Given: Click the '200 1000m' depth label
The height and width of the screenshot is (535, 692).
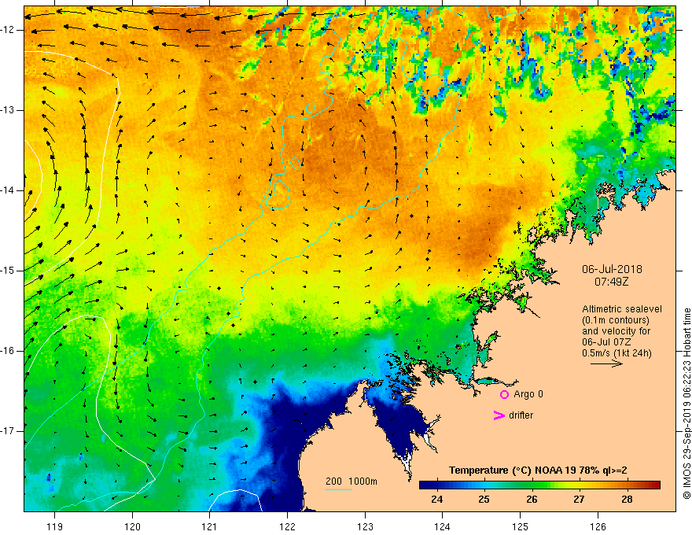Looking at the screenshot, I should point(352,481).
